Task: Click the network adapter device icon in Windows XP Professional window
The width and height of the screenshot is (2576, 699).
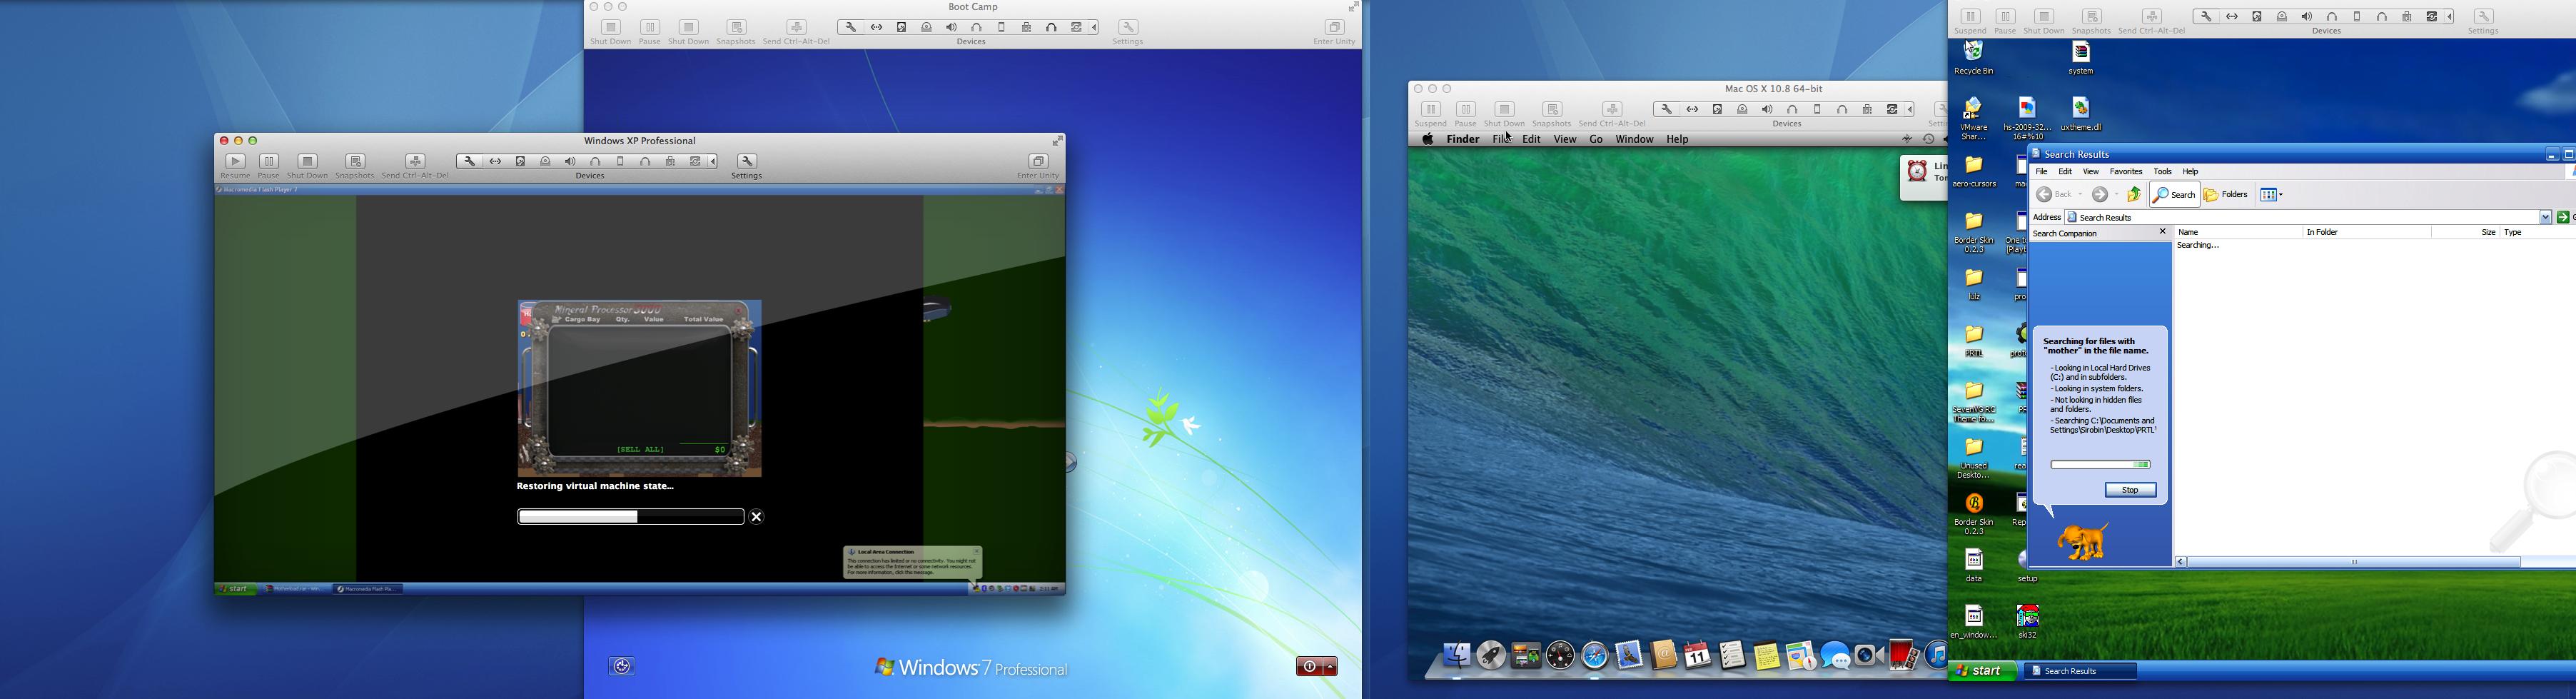Action: pos(495,162)
